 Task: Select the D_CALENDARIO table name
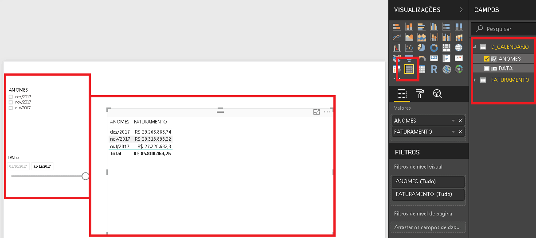click(x=510, y=46)
